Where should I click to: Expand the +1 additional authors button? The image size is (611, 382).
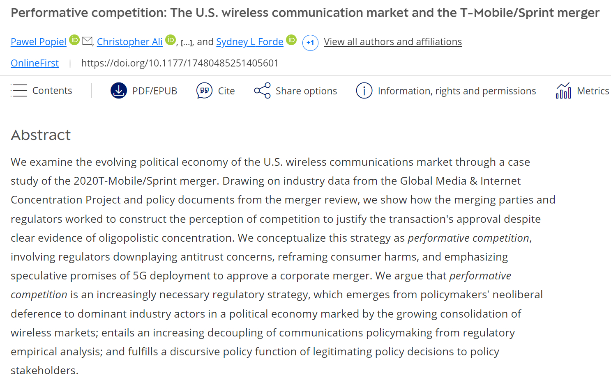coord(310,43)
